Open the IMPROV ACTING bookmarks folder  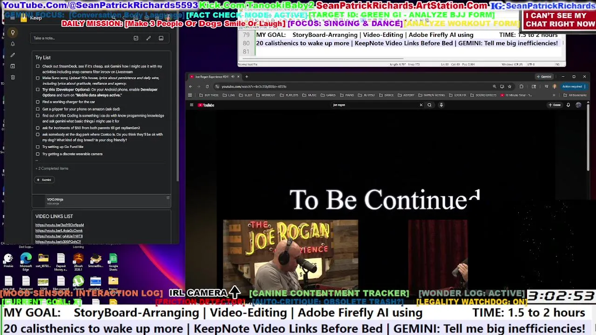(431, 95)
